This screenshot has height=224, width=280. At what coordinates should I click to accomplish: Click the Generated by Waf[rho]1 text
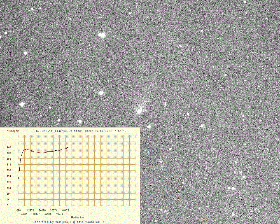[x=52, y=222]
